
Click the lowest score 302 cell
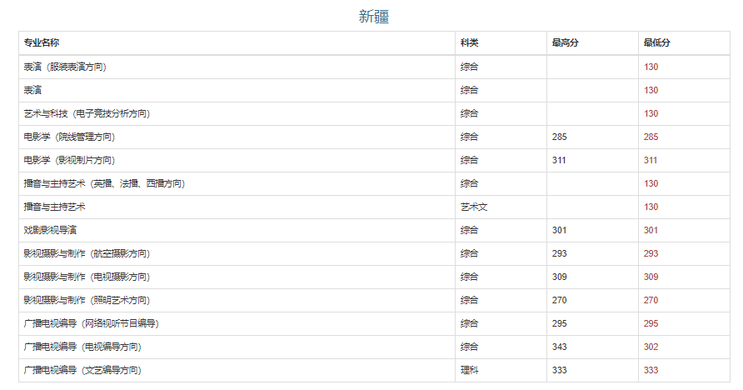[651, 347]
